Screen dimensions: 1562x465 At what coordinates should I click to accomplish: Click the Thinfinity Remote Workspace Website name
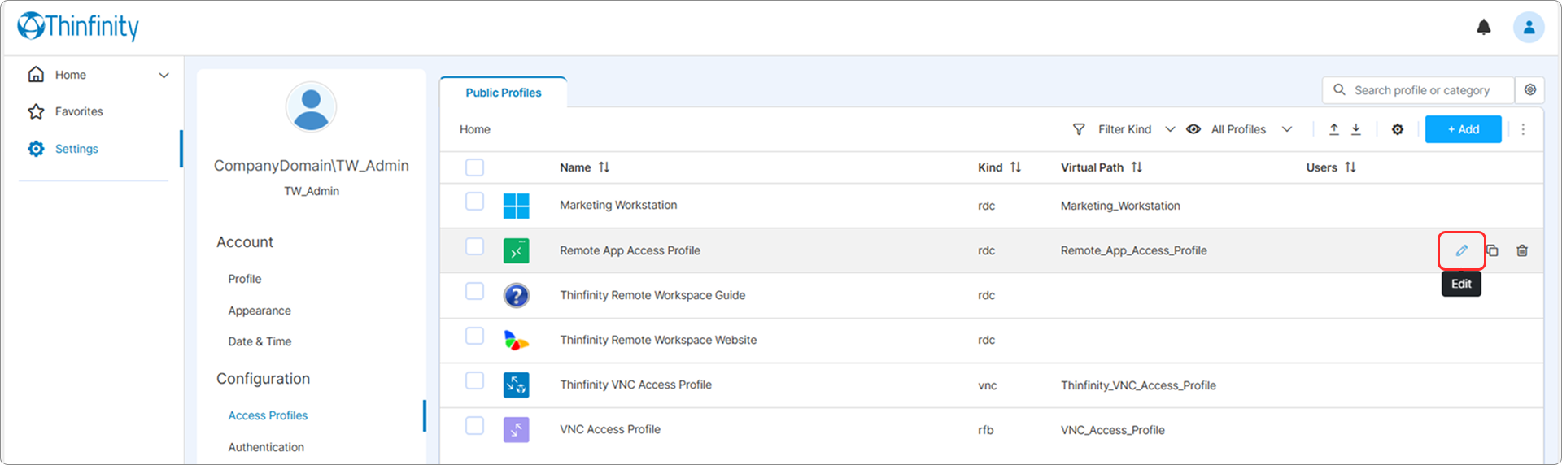tap(658, 340)
